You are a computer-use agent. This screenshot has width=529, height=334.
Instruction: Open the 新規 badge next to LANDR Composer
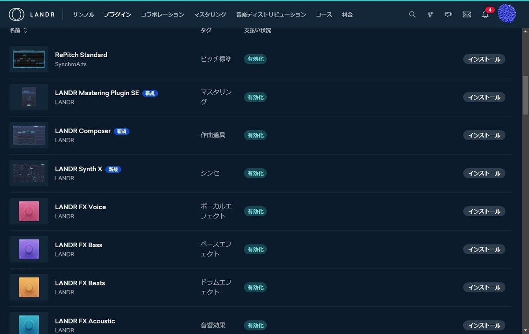(x=122, y=131)
